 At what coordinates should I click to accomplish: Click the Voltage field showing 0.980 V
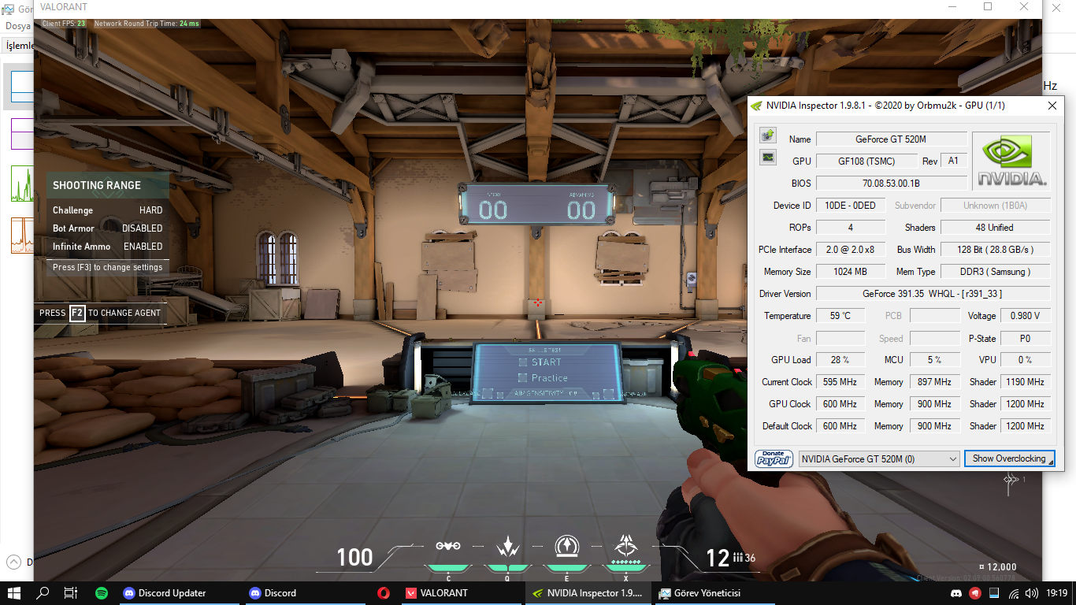click(1025, 316)
